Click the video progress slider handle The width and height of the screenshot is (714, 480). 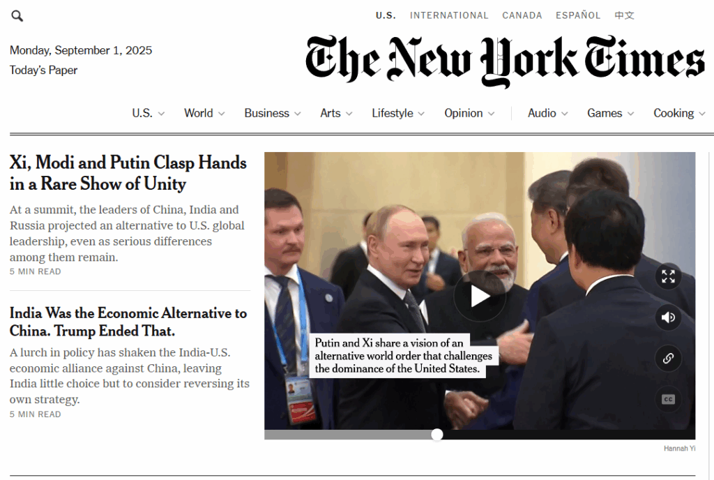pyautogui.click(x=437, y=435)
